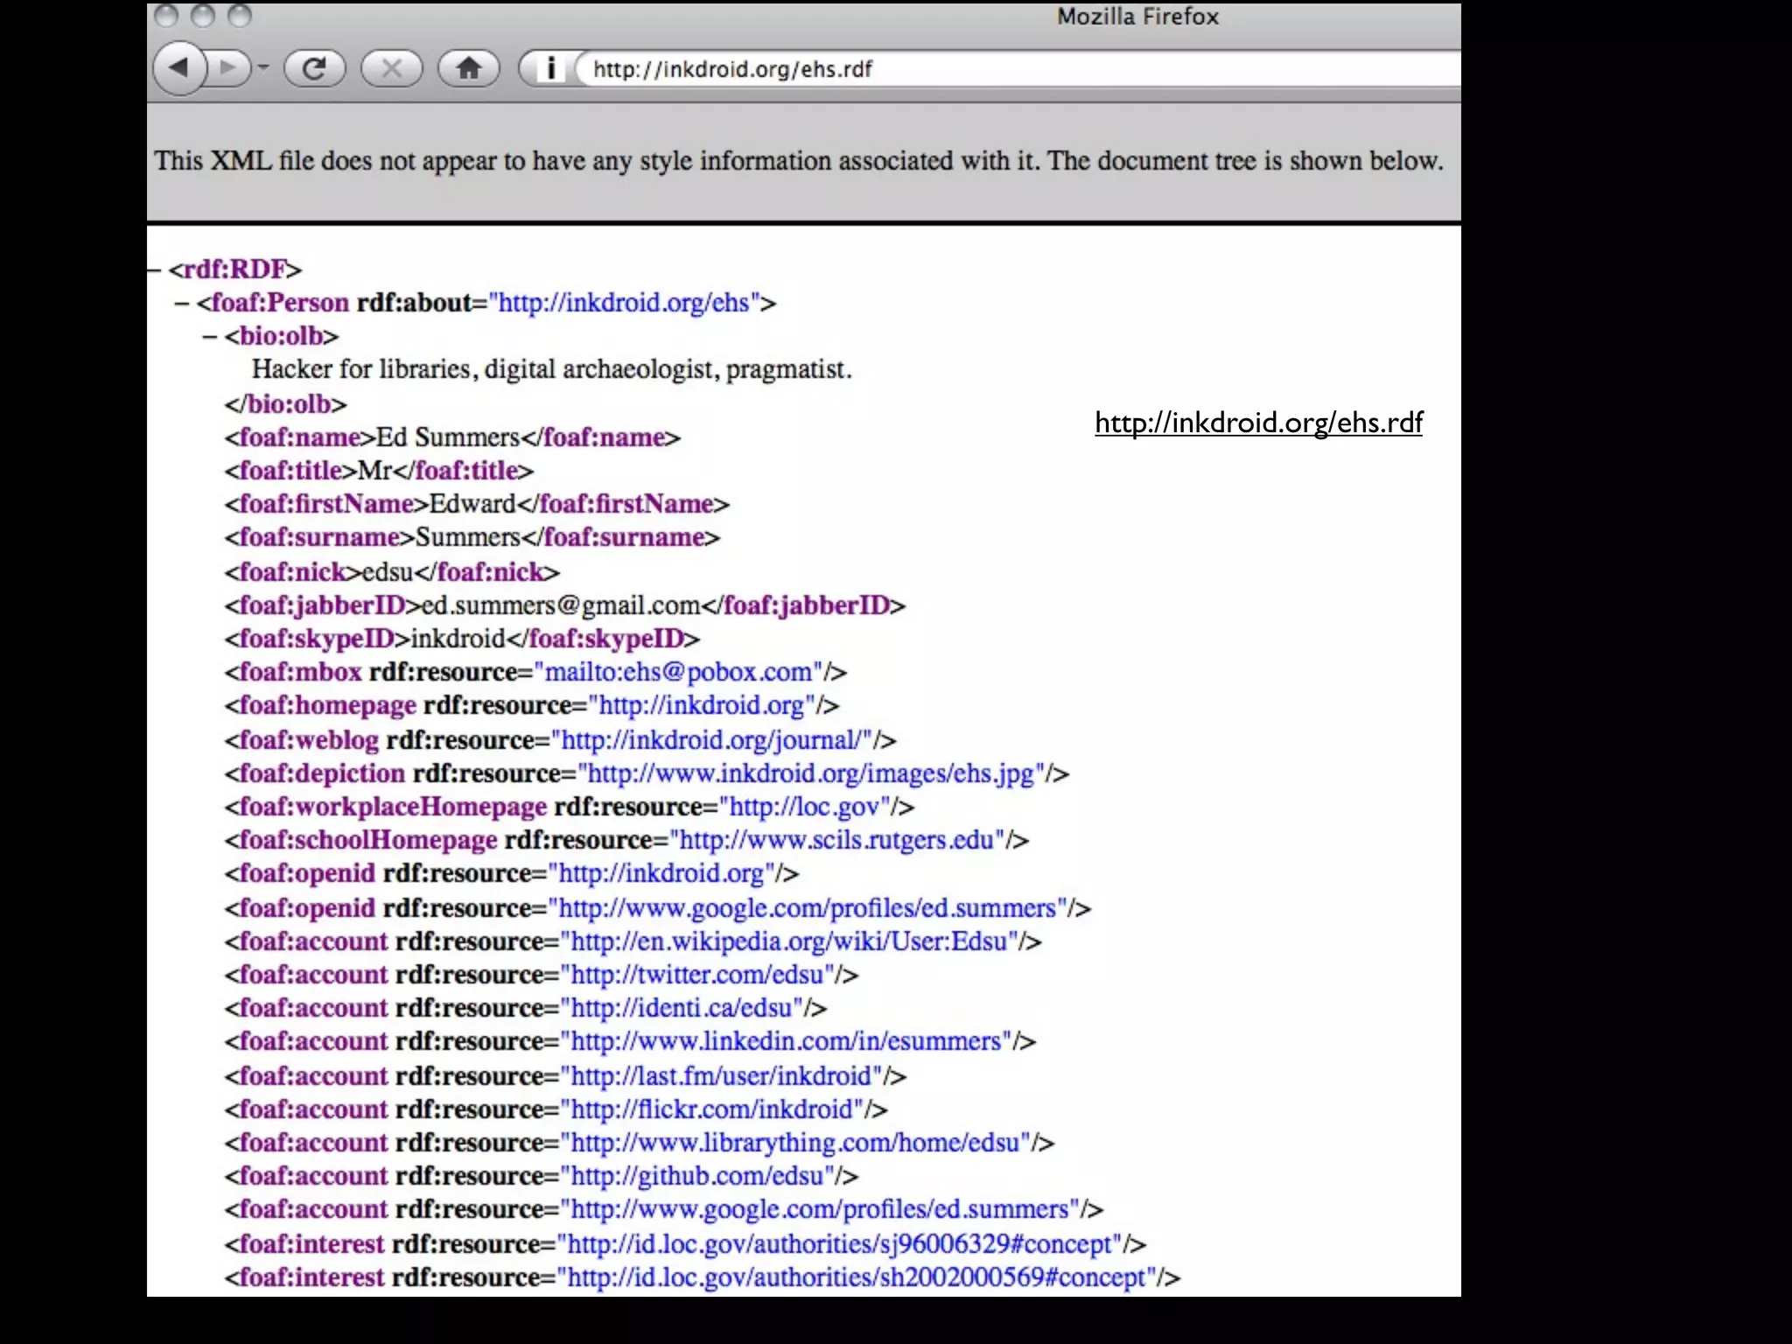The width and height of the screenshot is (1792, 1344).
Task: Select the foaf:name Ed Summers line
Action: click(452, 437)
